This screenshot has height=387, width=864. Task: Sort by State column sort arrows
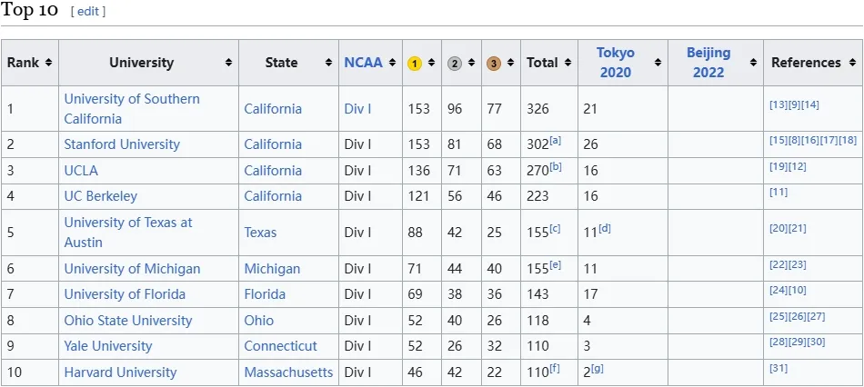[328, 63]
